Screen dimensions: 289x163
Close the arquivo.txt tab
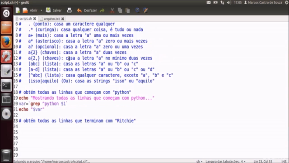tap(63, 19)
